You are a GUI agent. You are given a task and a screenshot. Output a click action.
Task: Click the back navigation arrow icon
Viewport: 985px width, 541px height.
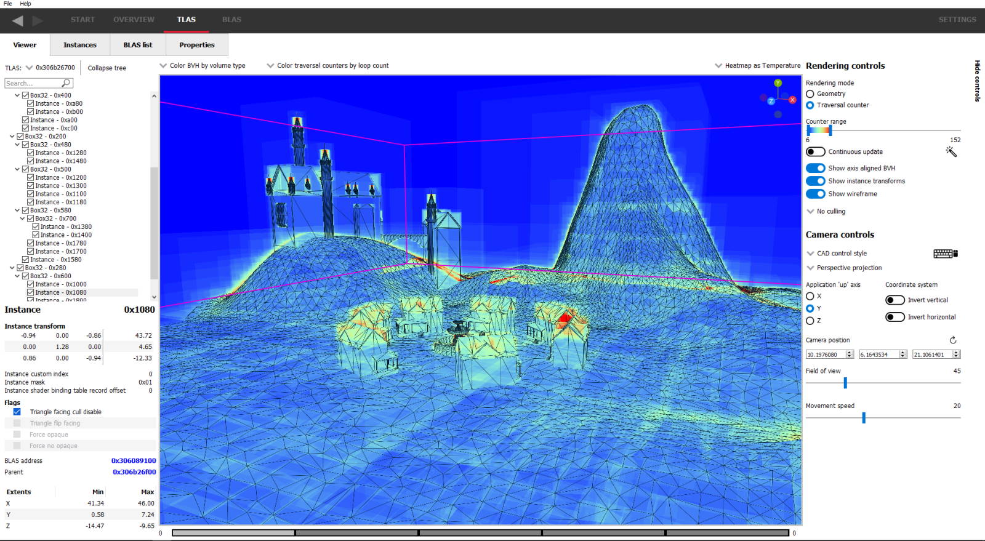pos(18,20)
